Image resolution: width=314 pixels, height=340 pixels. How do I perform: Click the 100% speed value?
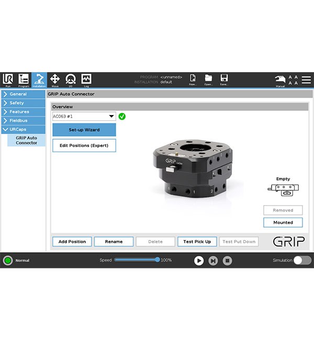(166, 260)
